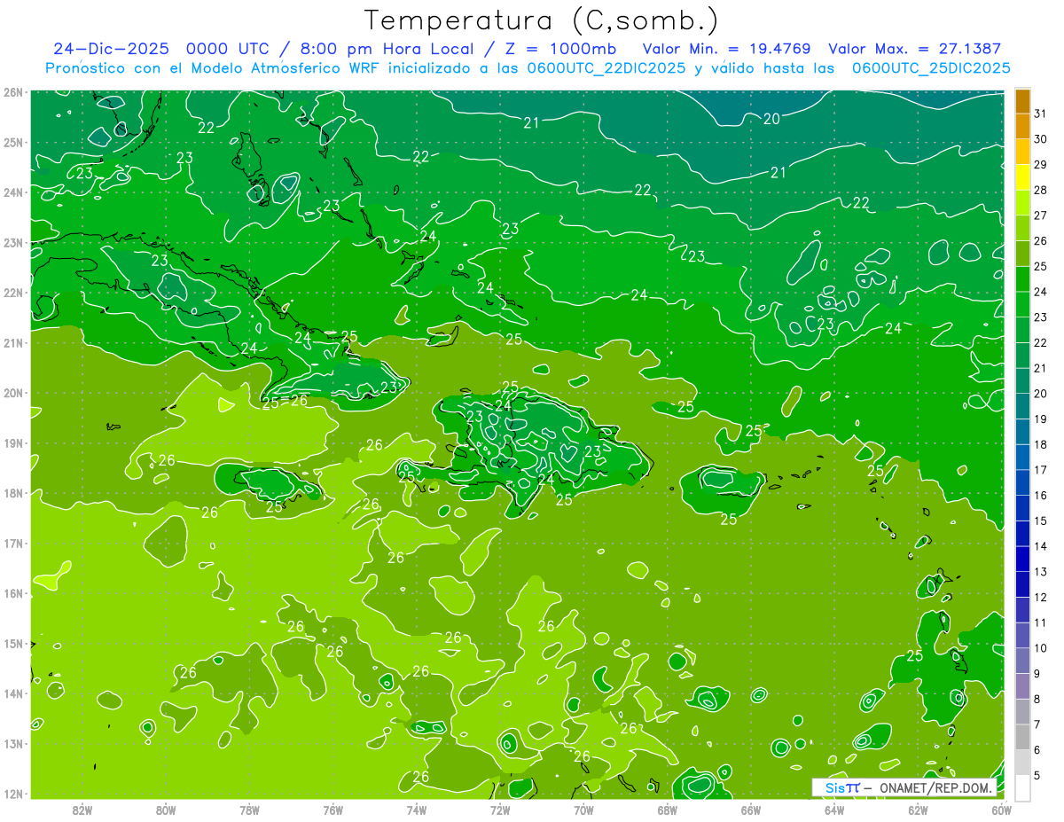Click latitude axis label '16N'

pos(13,593)
